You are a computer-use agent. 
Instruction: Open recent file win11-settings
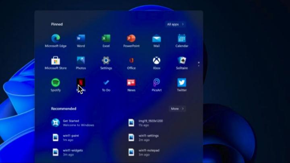coord(143,138)
